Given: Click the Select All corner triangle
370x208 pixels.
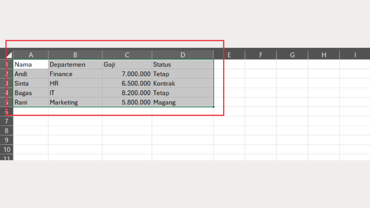Looking at the screenshot, I should pos(9,55).
